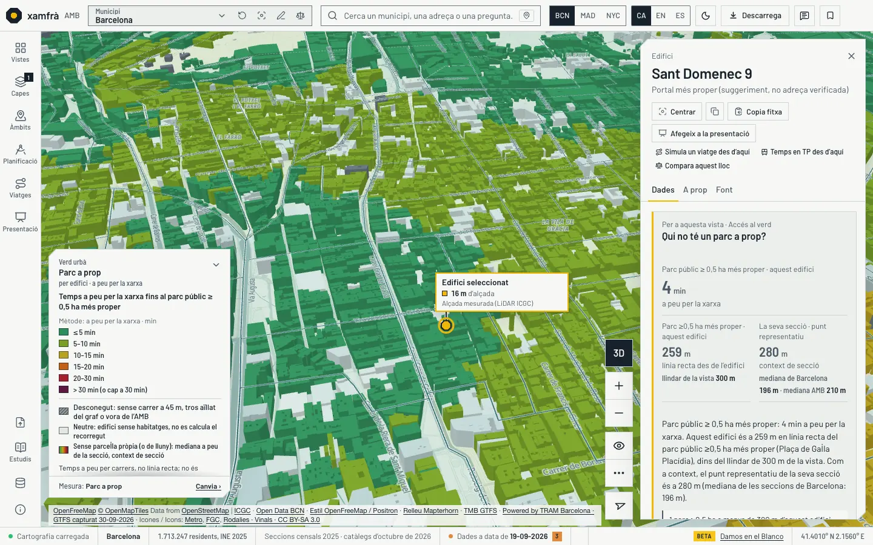Switch to the A prop tab
The image size is (873, 545).
coord(695,190)
